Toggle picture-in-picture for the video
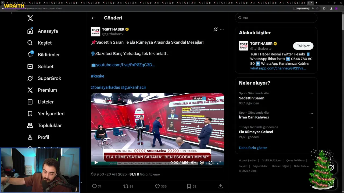 [x=210, y=163]
